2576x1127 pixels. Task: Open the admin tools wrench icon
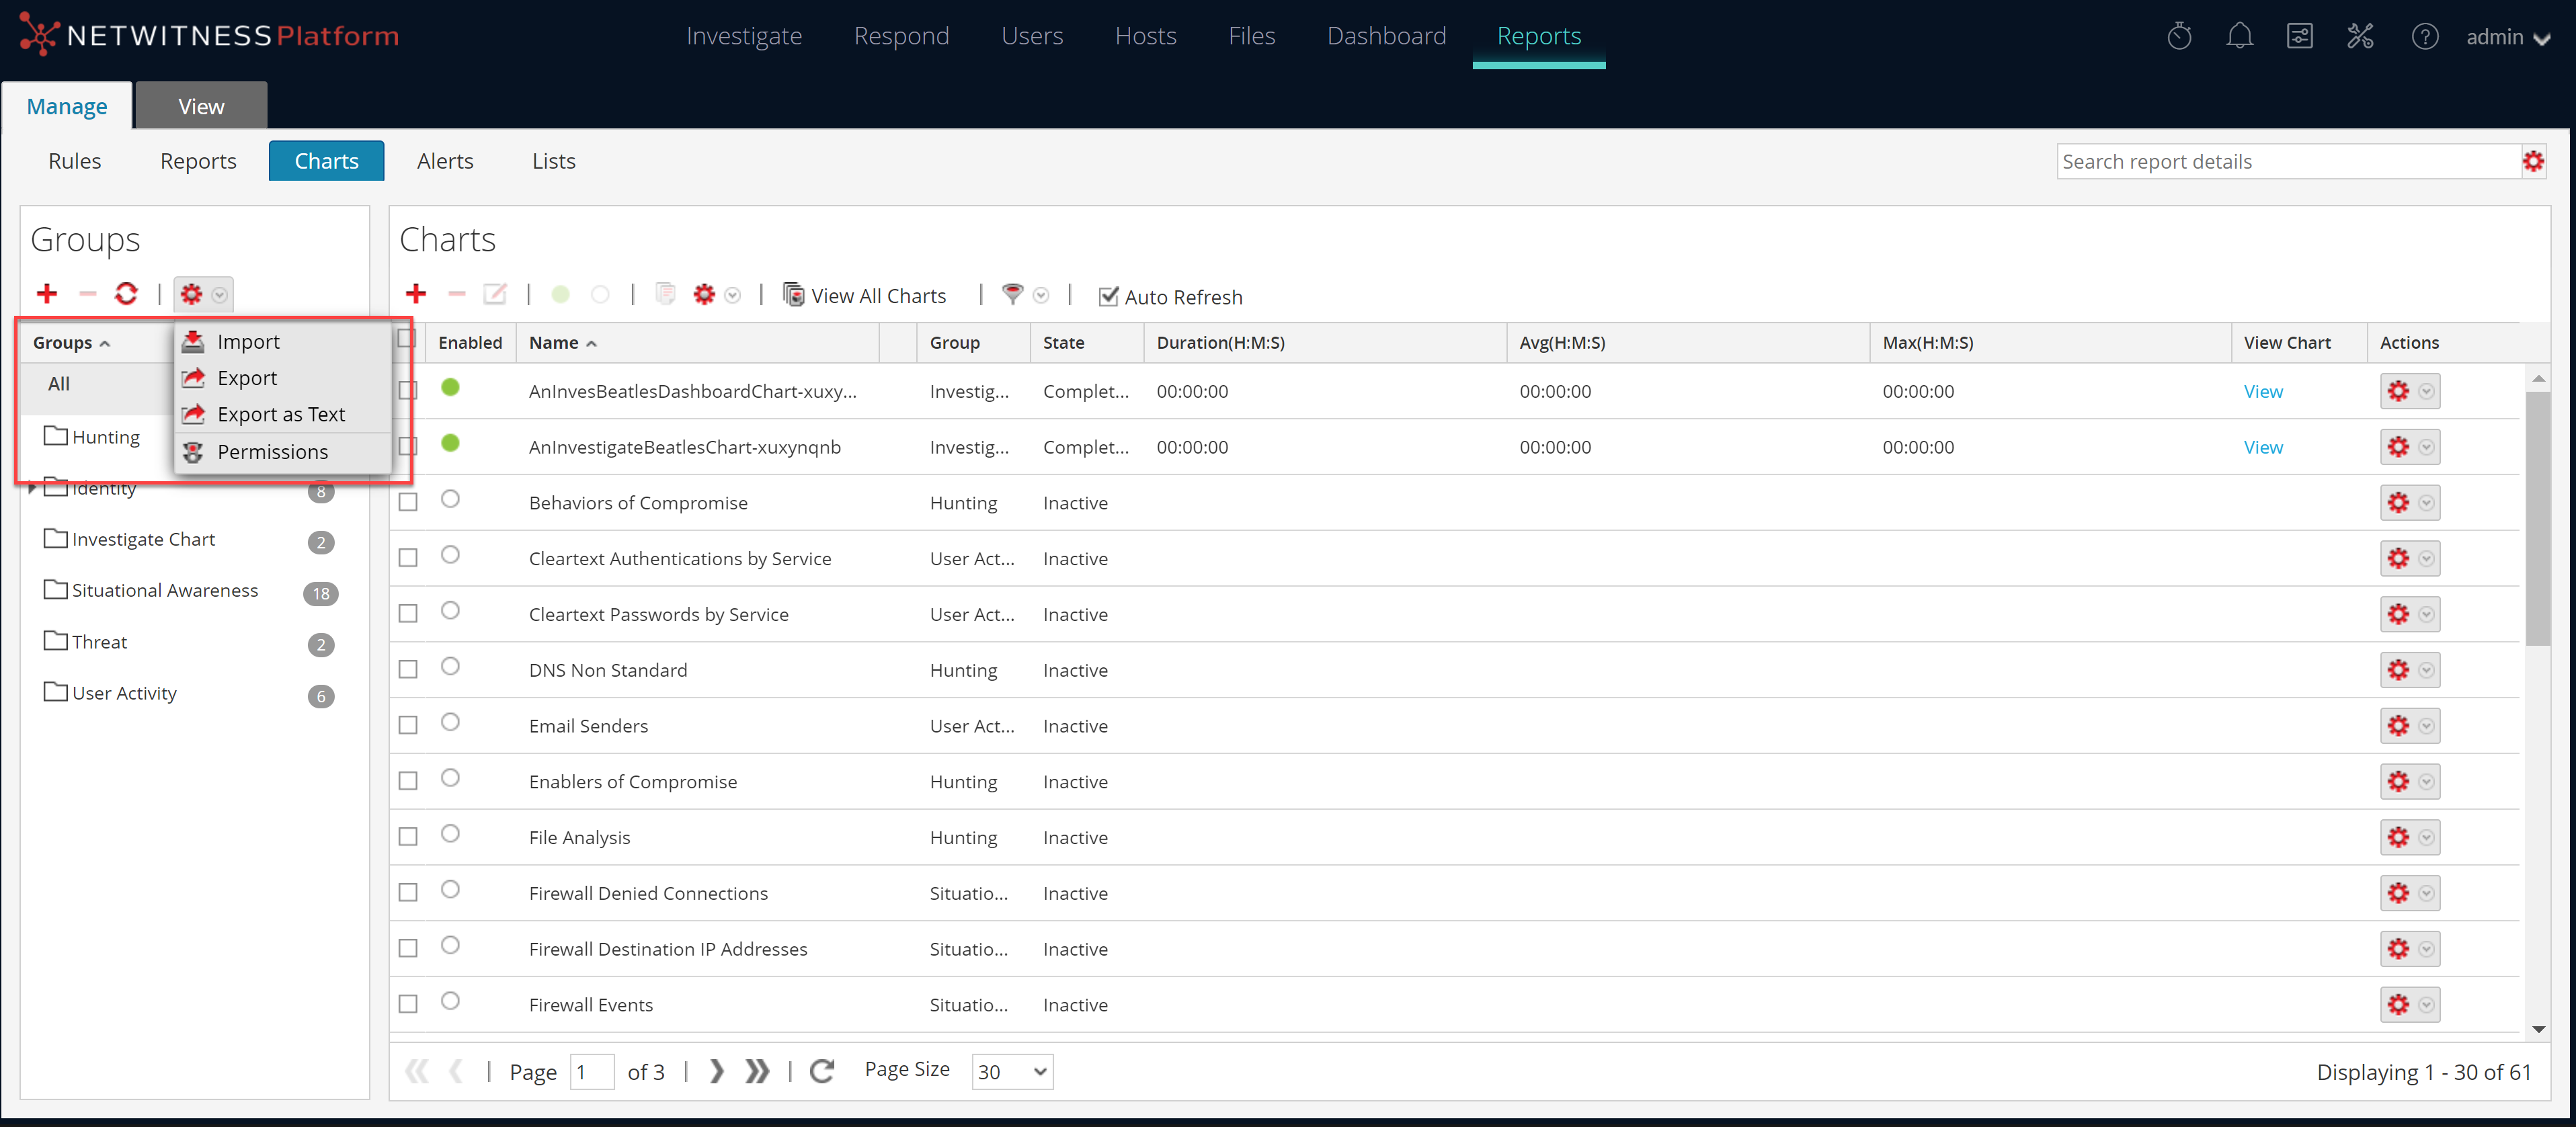click(2360, 37)
